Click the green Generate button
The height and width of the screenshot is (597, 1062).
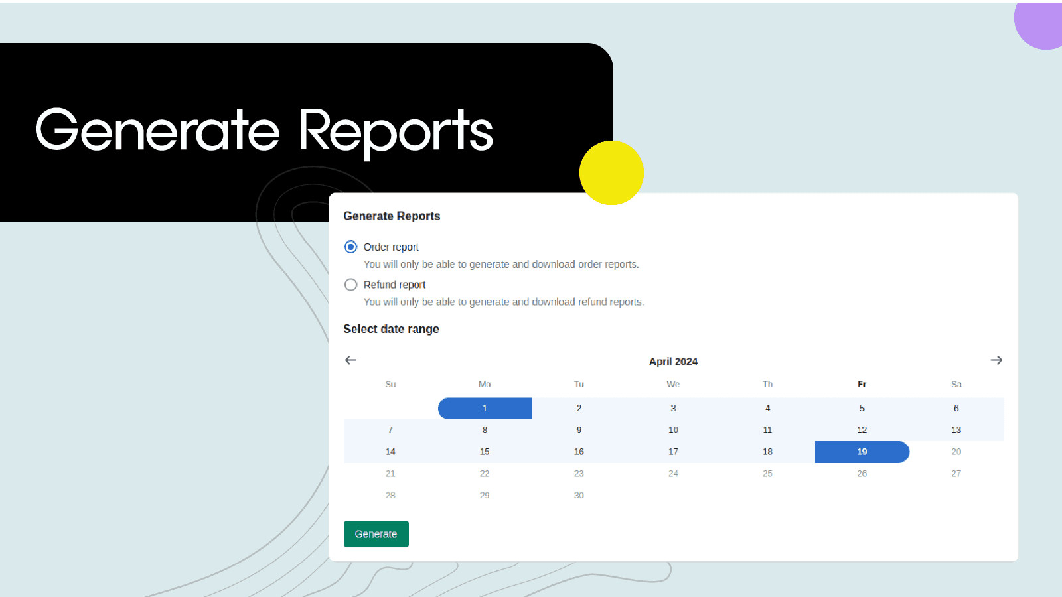(376, 534)
